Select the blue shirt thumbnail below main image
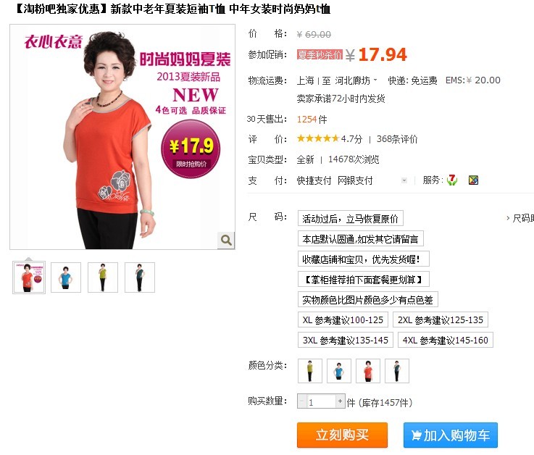The width and height of the screenshot is (534, 455). [x=66, y=277]
